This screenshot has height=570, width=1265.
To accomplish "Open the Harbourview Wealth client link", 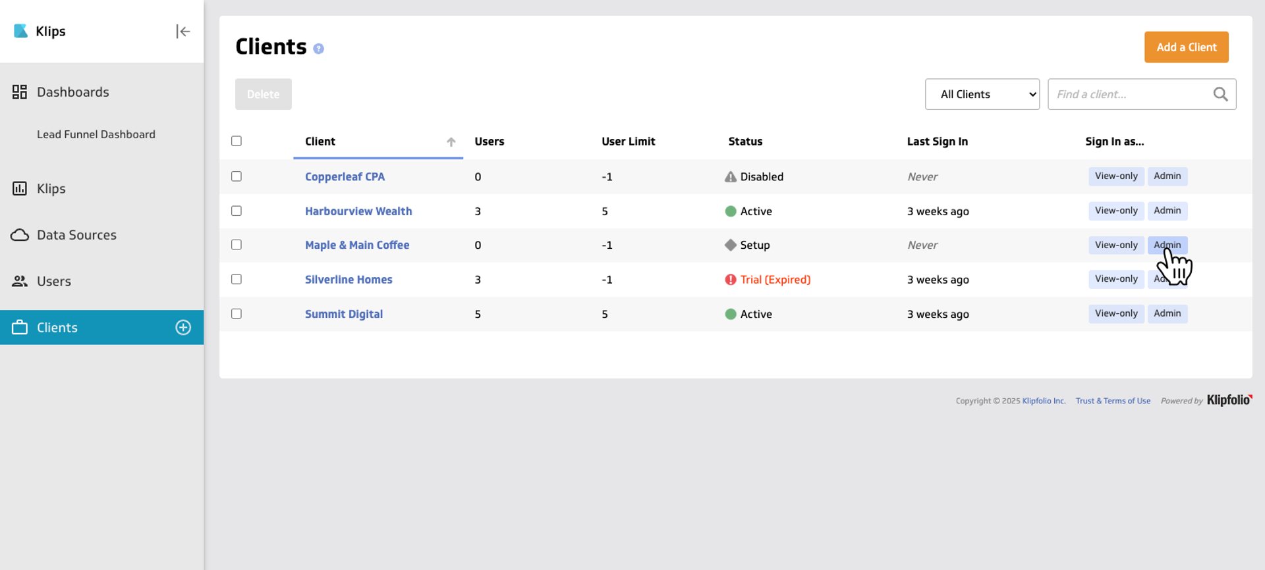I will click(x=358, y=211).
